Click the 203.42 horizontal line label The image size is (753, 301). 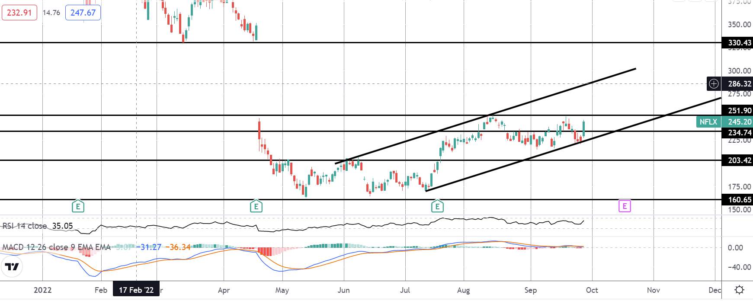(x=740, y=160)
